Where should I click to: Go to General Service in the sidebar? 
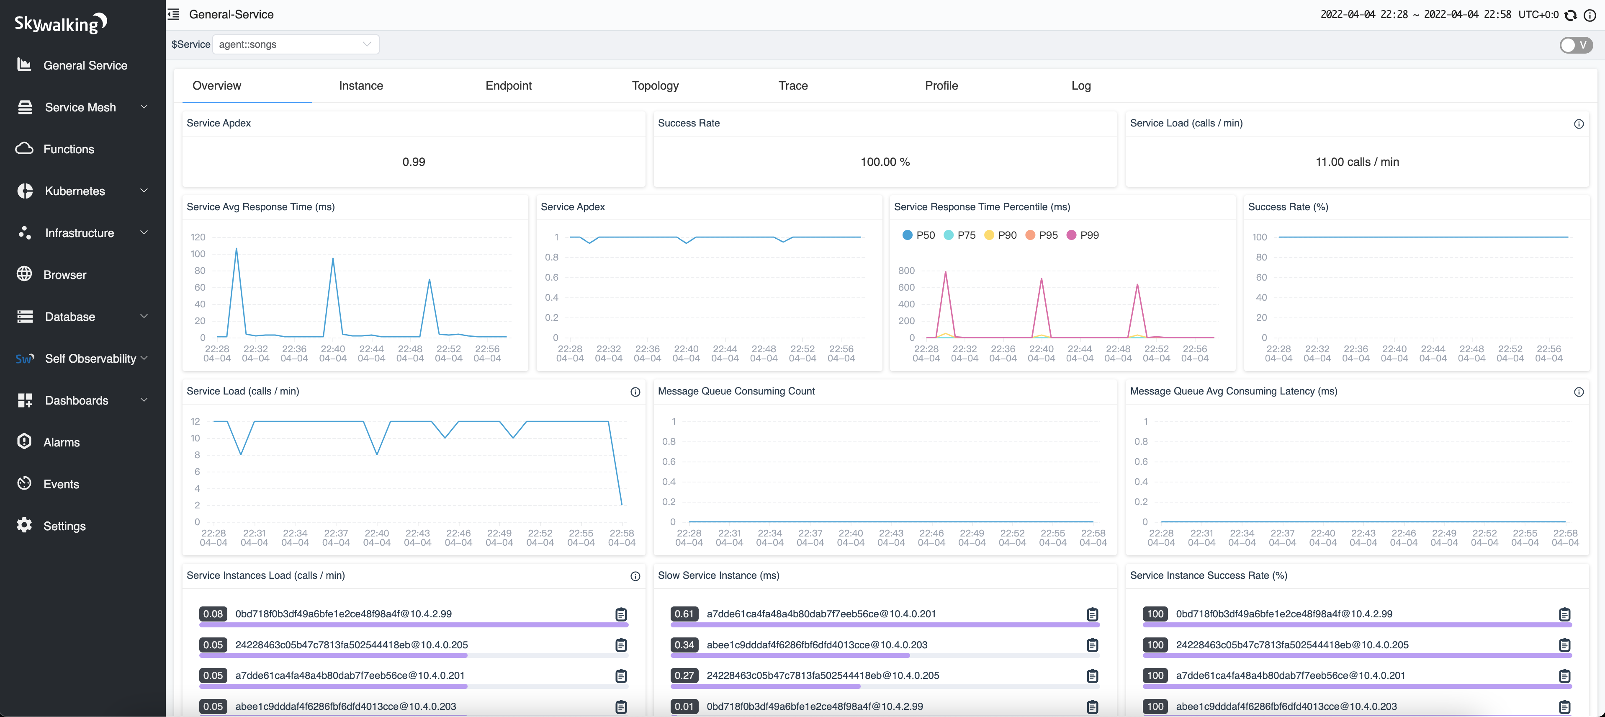85,65
